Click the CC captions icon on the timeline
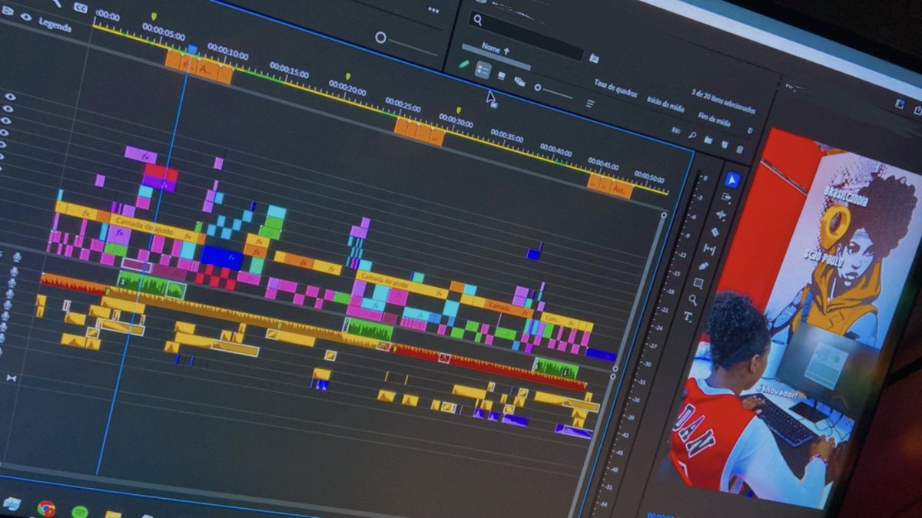The image size is (922, 518). tap(80, 7)
